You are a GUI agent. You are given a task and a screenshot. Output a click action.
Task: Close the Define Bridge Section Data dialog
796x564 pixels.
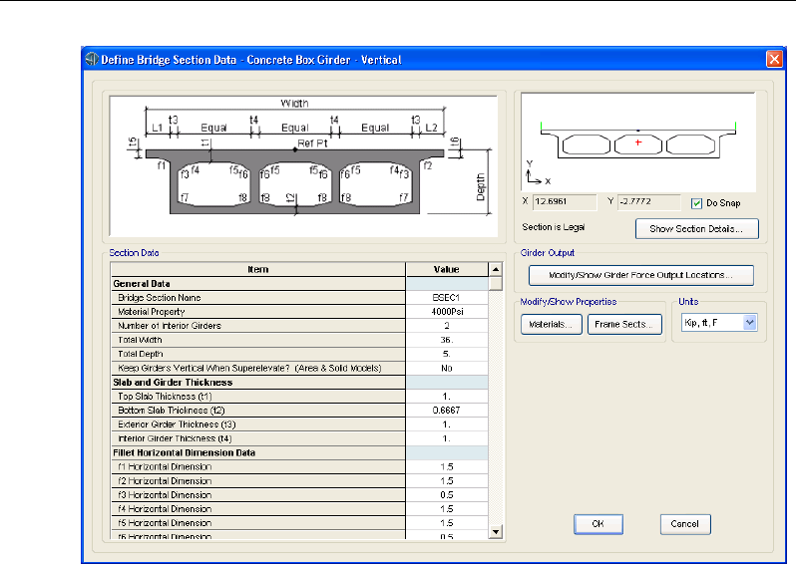773,59
